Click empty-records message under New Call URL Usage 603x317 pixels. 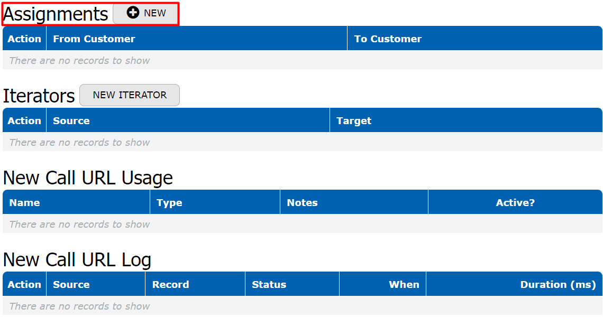pos(79,224)
